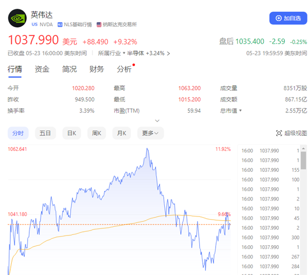Click the change +9.32% text

point(125,42)
